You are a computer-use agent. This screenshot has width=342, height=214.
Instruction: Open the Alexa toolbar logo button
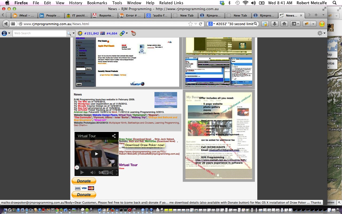[4, 33]
